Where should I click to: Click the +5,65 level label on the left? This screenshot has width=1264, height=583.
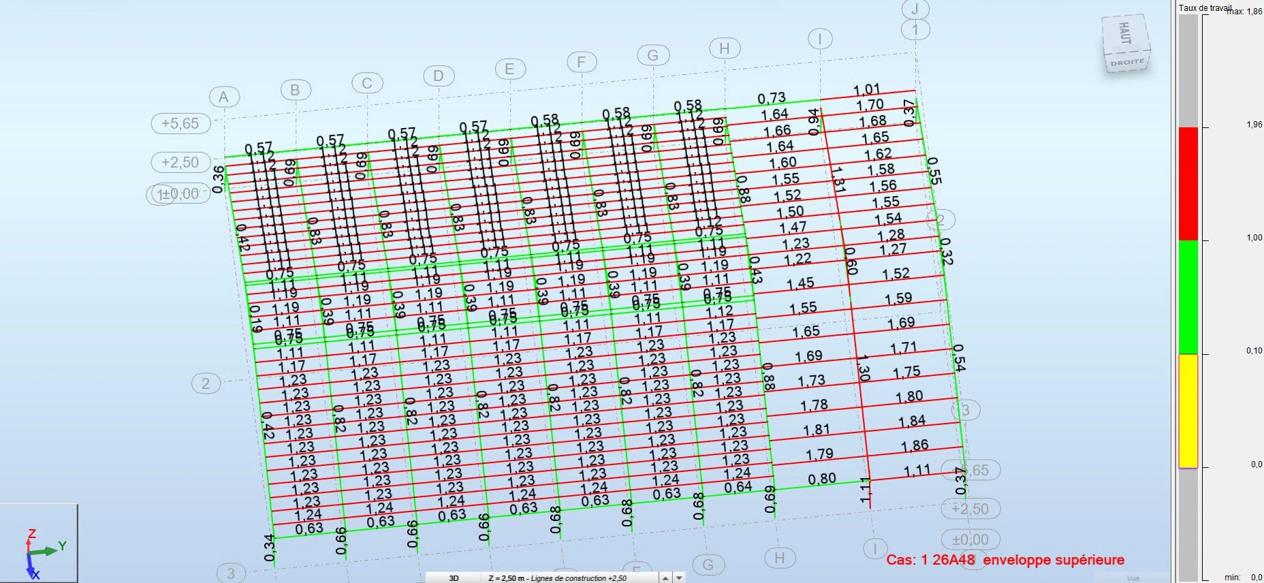pyautogui.click(x=180, y=123)
